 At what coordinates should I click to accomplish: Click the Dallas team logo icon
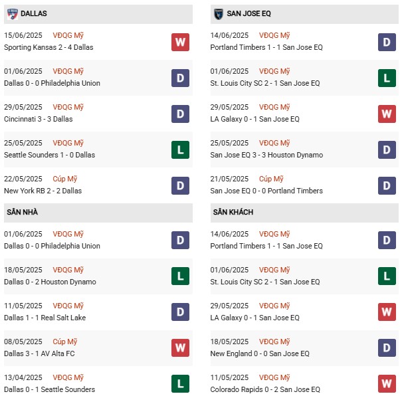click(x=12, y=14)
